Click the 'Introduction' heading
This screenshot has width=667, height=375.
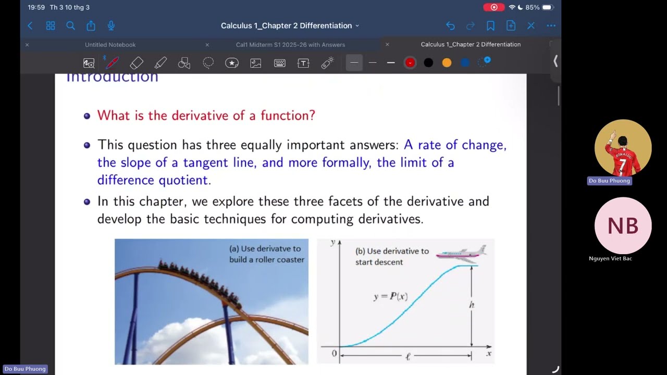[112, 78]
